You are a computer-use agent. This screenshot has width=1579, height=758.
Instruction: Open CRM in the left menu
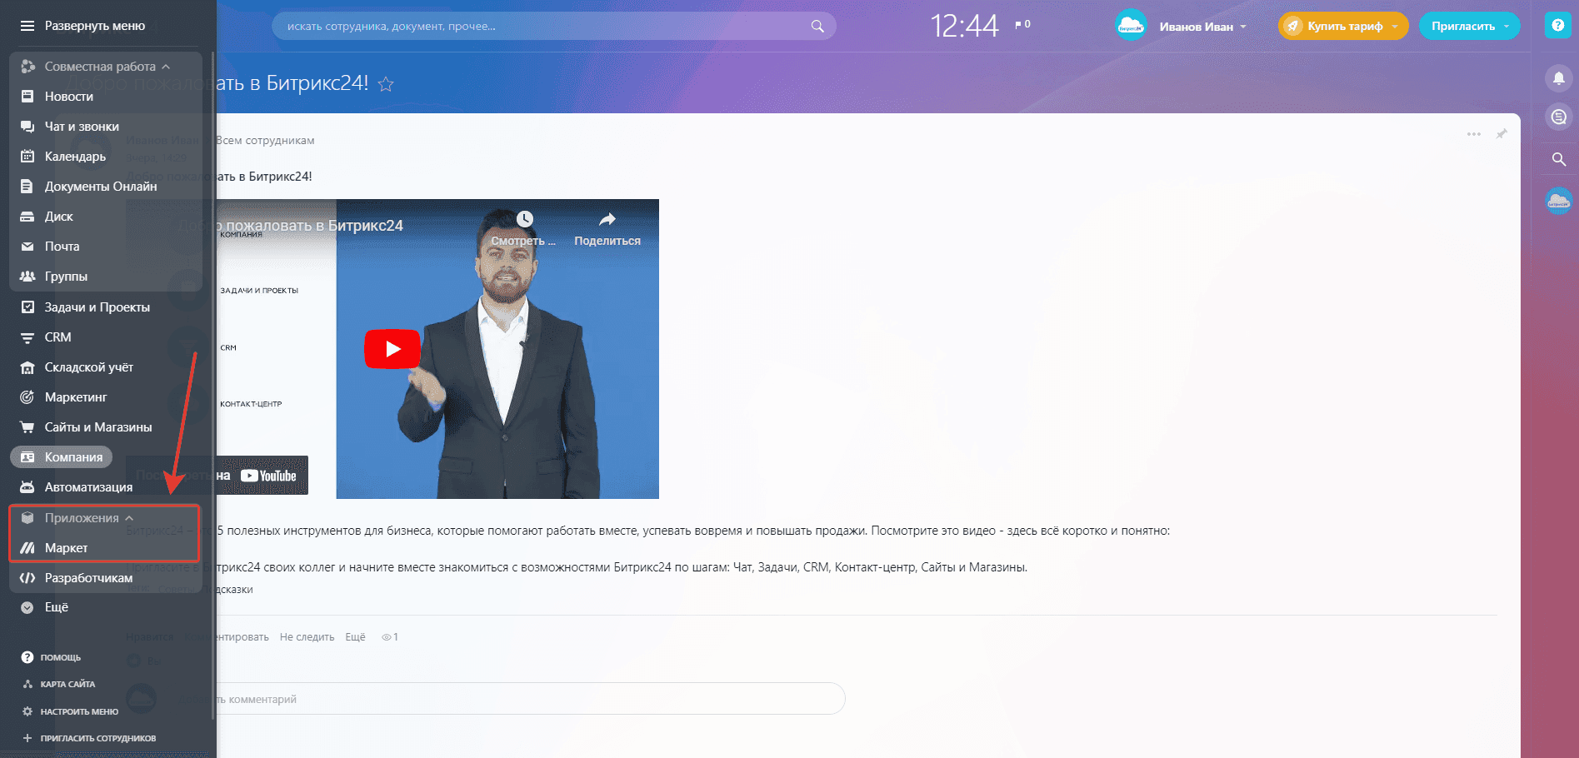tap(57, 337)
